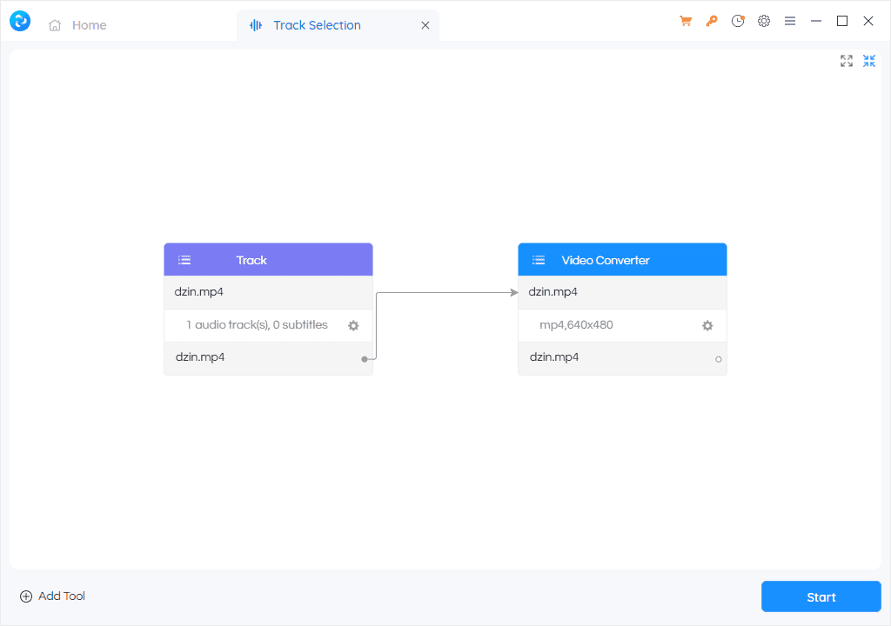
Task: Select the Track Selection tab
Action: (317, 25)
